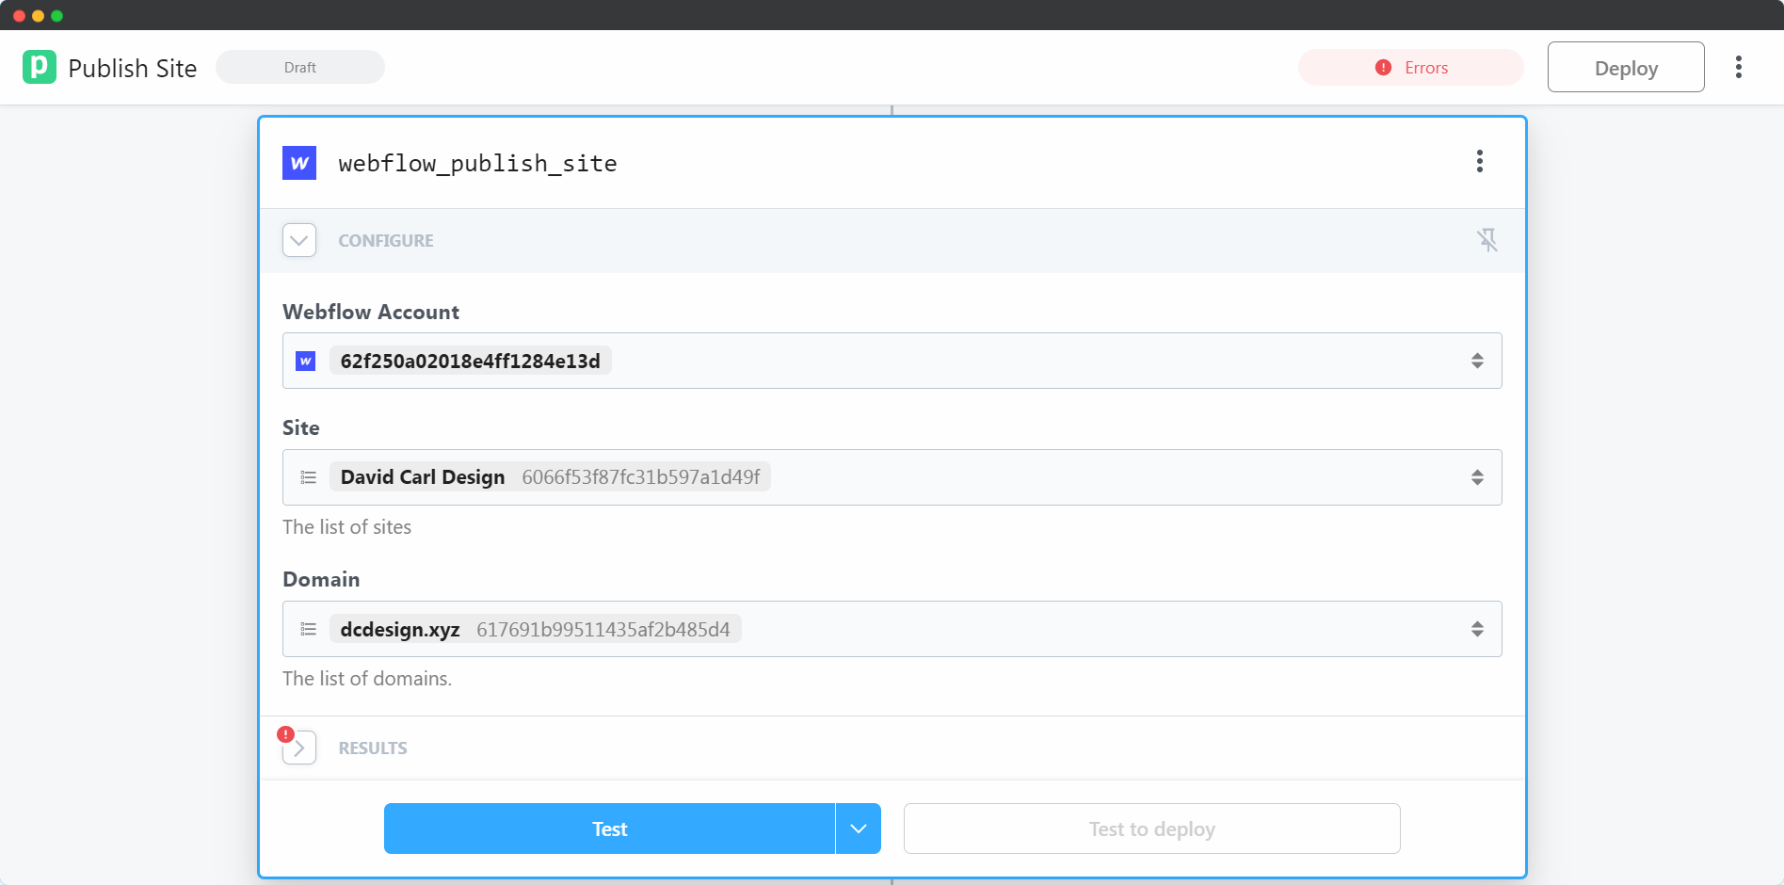Run the Test button
The image size is (1784, 885).
pos(608,829)
